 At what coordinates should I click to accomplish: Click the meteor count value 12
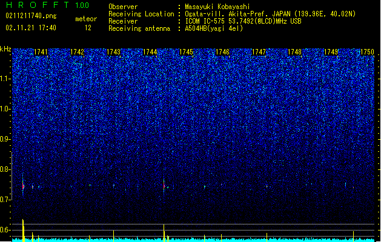click(x=88, y=28)
